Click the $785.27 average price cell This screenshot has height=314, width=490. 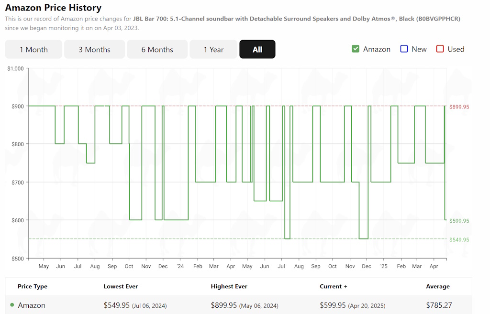click(x=439, y=305)
